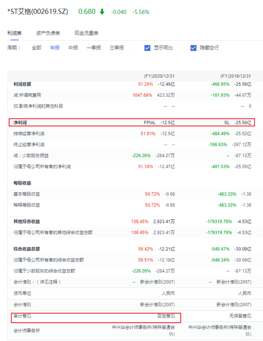Select the 三季报 period filter
Image resolution: width=263 pixels, height=341 pixels.
(x=117, y=47)
